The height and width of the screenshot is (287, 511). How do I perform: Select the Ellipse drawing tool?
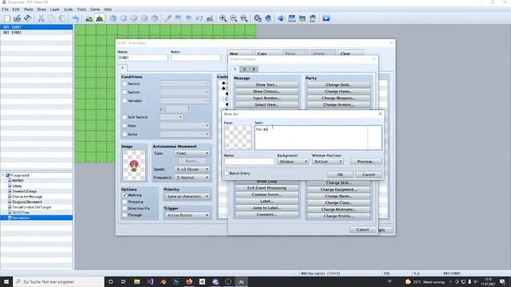click(188, 18)
